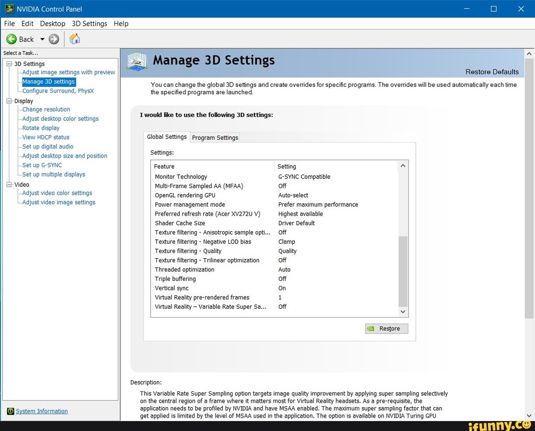This screenshot has width=535, height=431.
Task: Select the Vertical sync setting row
Action: pyautogui.click(x=172, y=288)
